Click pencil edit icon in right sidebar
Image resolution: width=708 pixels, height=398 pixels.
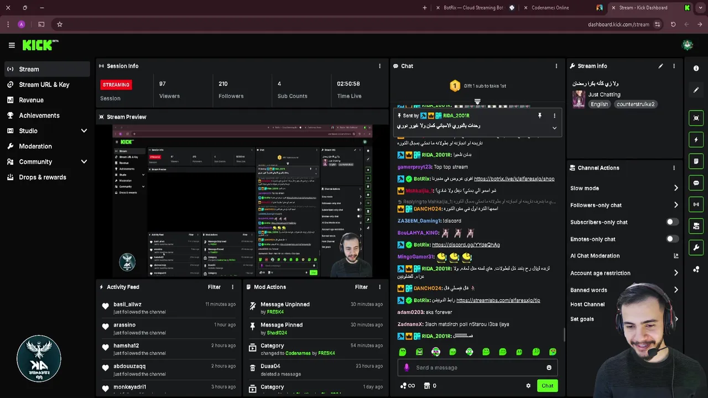tap(696, 90)
